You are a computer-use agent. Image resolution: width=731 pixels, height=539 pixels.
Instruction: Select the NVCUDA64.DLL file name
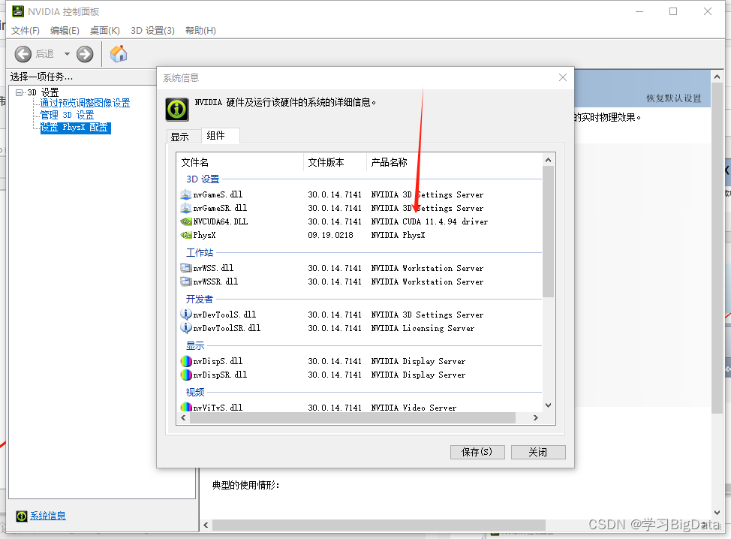(221, 221)
